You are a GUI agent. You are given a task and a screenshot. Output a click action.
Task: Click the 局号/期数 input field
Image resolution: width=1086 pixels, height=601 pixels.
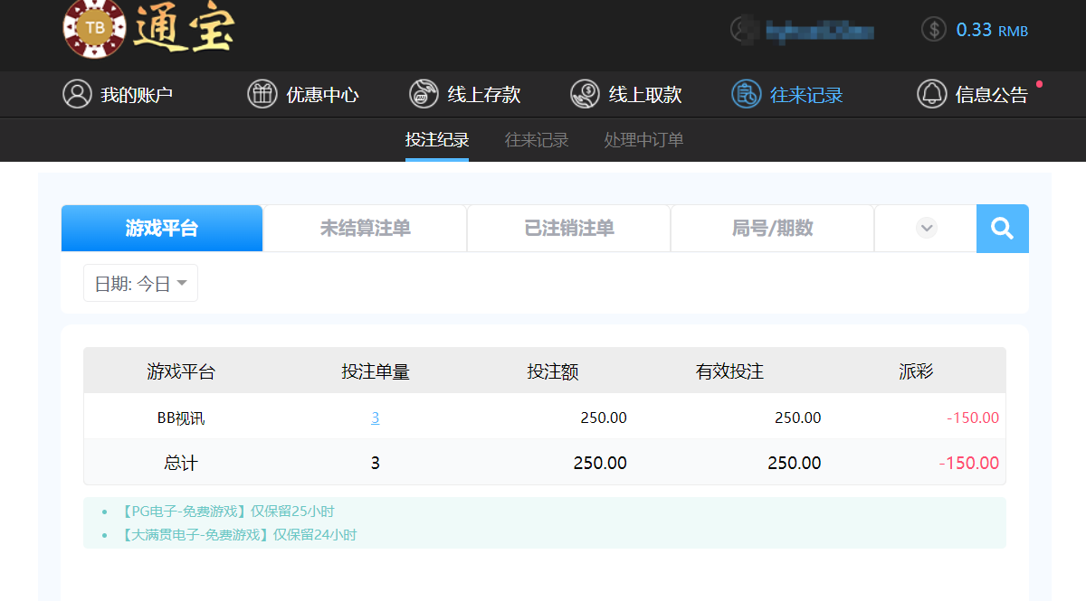[x=772, y=228]
